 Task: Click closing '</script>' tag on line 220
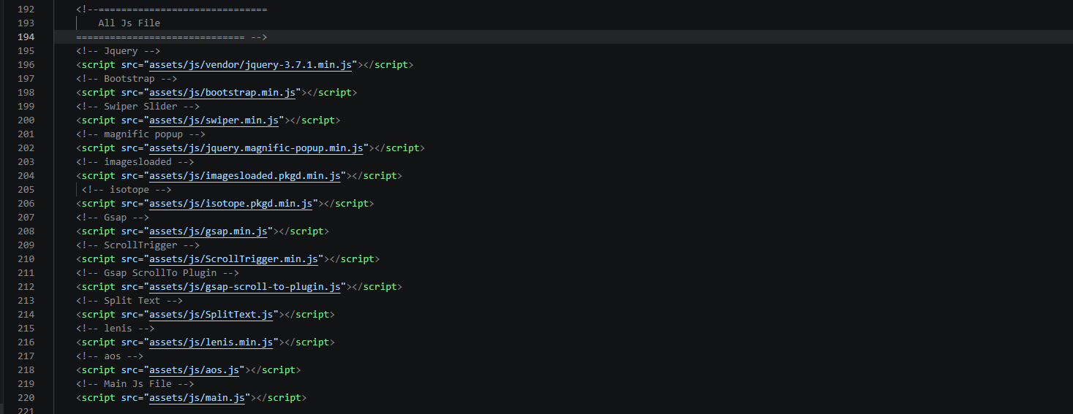click(279, 397)
